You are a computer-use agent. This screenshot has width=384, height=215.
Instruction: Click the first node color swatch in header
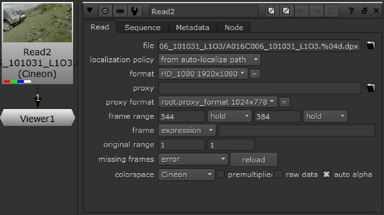tap(271, 11)
